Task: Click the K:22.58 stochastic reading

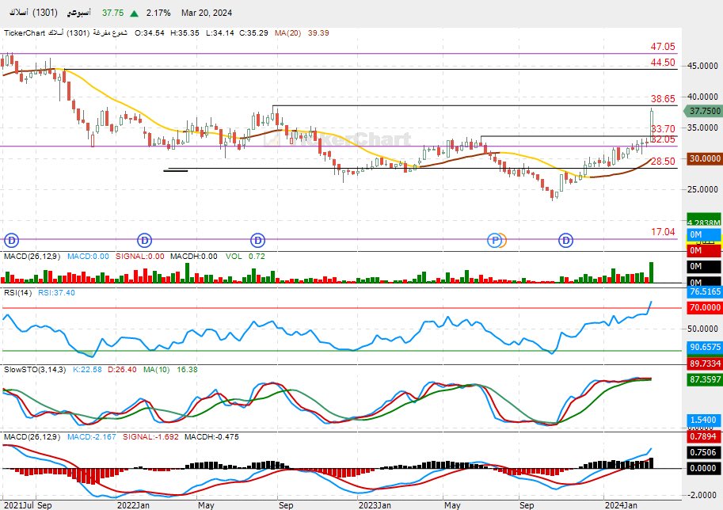Action: point(87,370)
